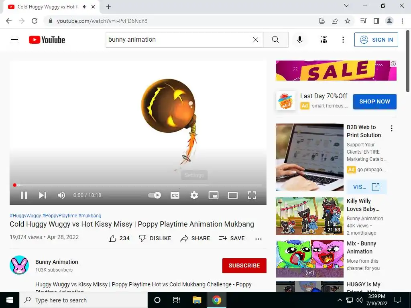Click the #PoppyPlaytime hashtag
The width and height of the screenshot is (411, 308).
(x=60, y=215)
